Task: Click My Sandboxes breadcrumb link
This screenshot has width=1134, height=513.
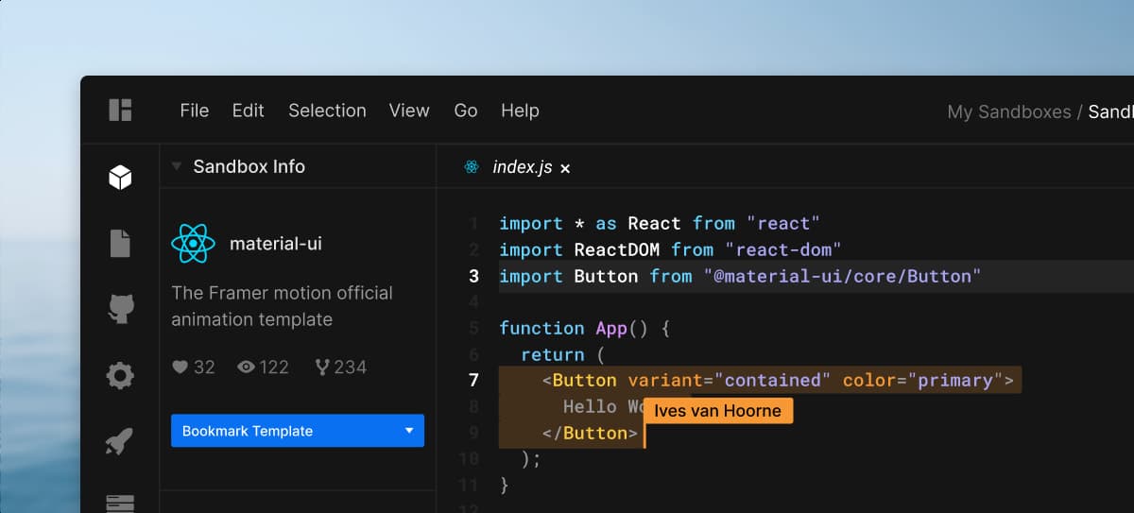Action: click(1008, 112)
